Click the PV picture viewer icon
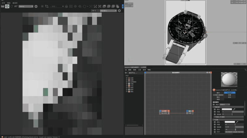 [113, 6]
